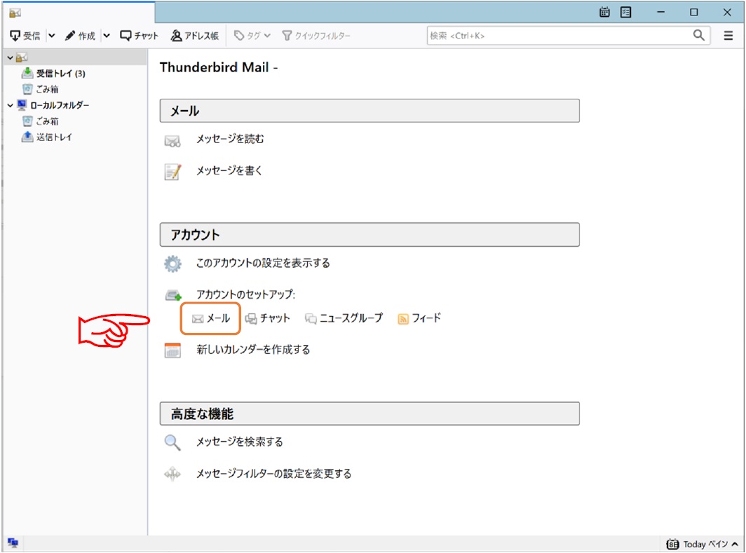
Task: Open the tasks tab icon in title bar
Action: 625,13
